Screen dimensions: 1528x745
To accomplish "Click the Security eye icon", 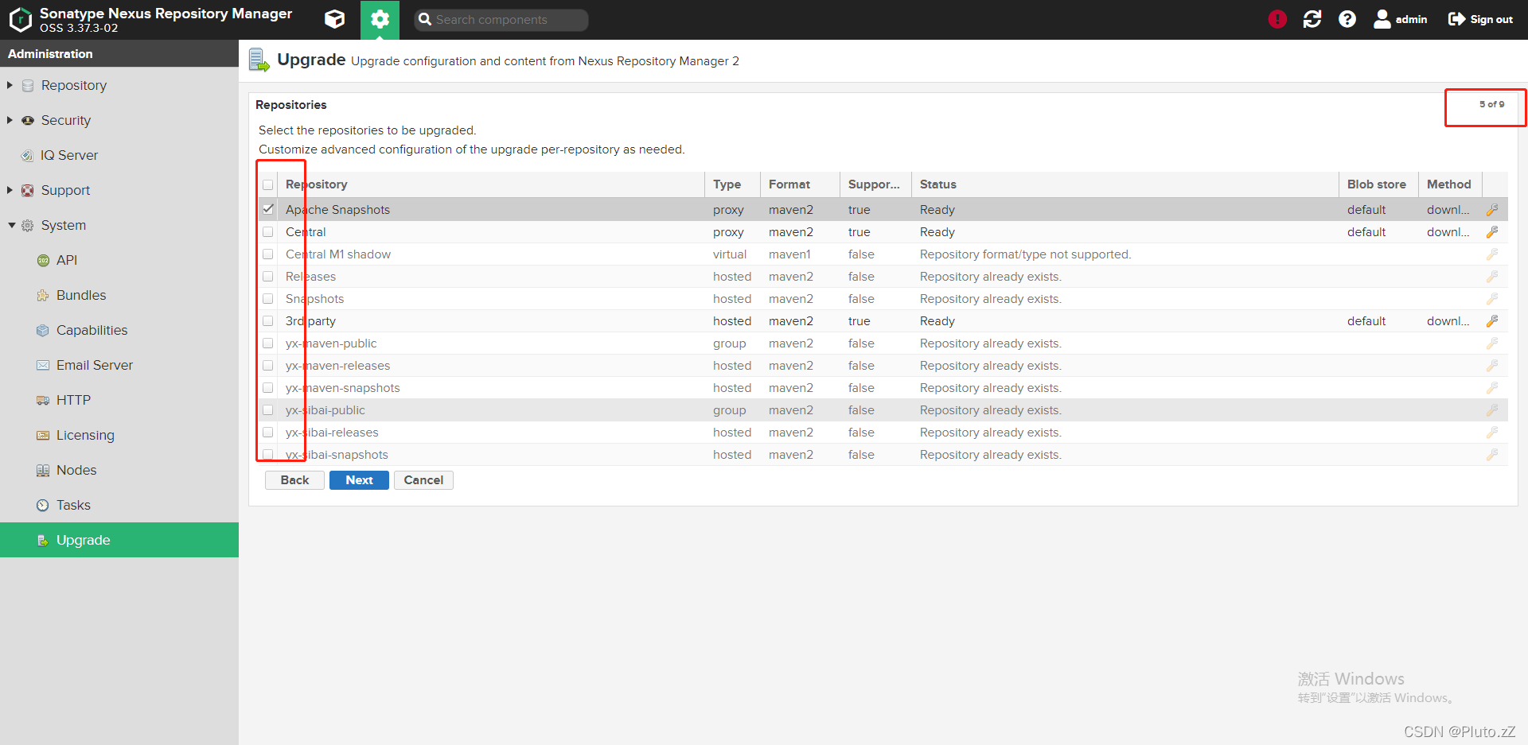I will [x=28, y=121].
